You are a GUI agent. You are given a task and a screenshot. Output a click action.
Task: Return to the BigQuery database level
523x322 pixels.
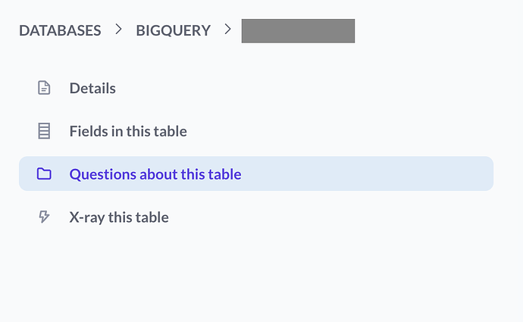pos(173,30)
